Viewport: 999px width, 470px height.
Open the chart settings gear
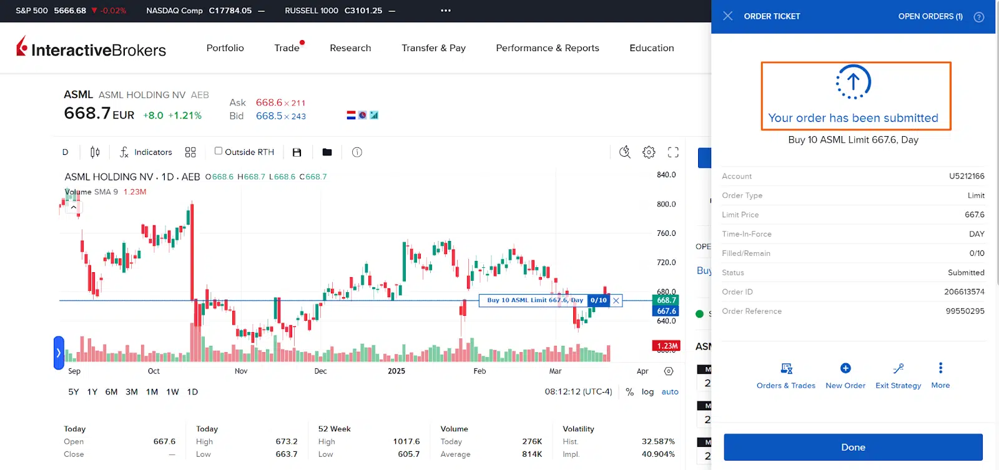(649, 152)
